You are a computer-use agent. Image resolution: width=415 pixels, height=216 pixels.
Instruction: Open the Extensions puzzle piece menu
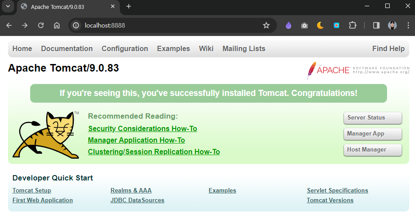(352, 25)
